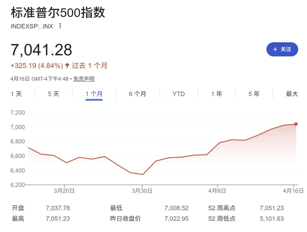Image resolution: width=307 pixels, height=232 pixels.
Task: Click the red endpoint dot on chart
Action: pos(296,124)
